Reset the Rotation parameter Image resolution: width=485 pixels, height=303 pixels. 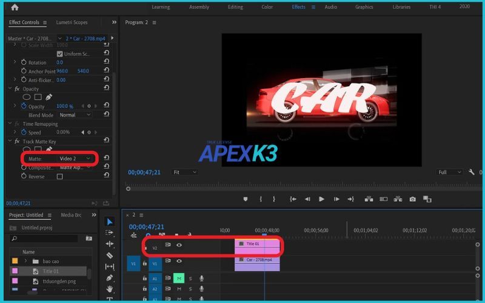(x=107, y=62)
